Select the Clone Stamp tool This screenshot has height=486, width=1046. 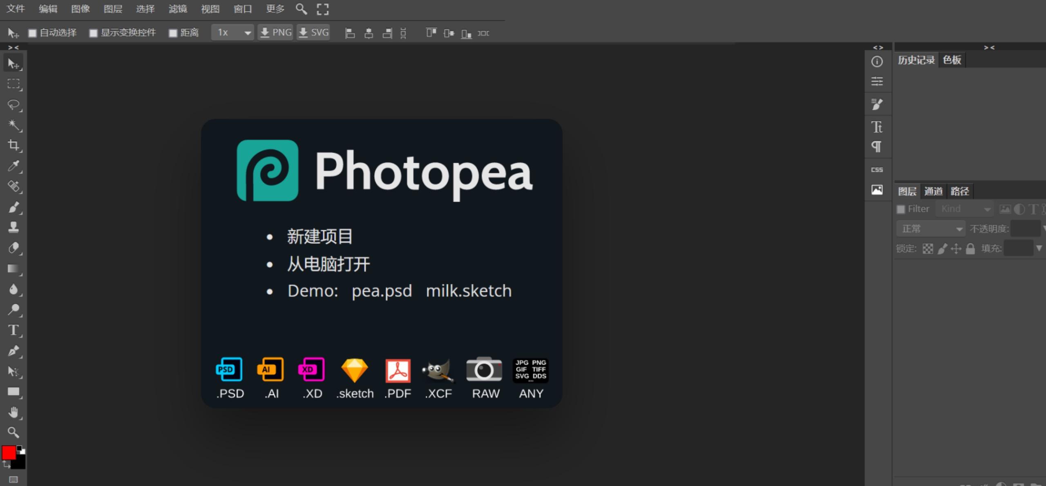tap(13, 228)
